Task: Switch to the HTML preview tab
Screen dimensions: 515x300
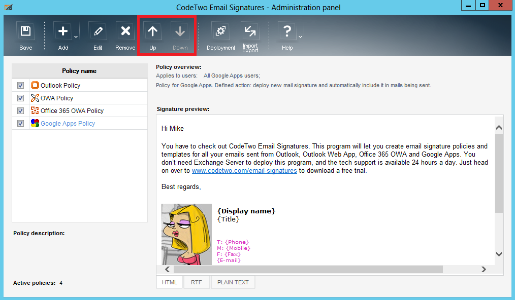Action: tap(170, 282)
